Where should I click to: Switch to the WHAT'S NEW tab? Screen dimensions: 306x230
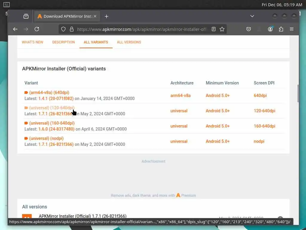click(32, 42)
